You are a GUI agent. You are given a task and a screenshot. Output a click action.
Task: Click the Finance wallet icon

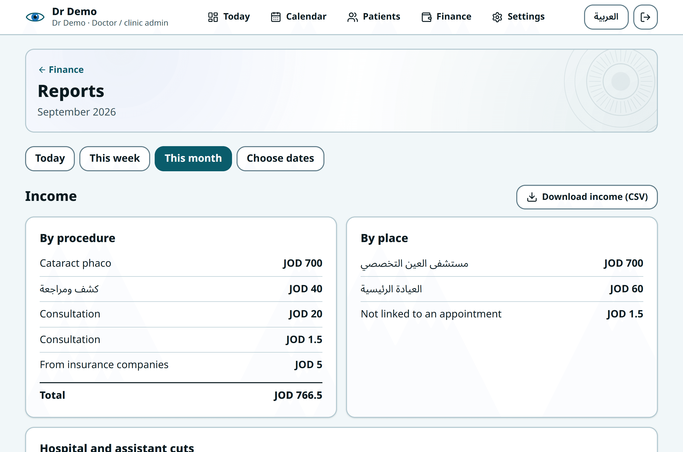[426, 17]
